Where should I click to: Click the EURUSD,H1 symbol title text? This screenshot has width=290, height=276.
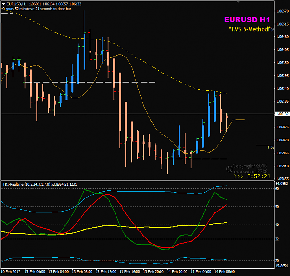[x=16, y=4]
